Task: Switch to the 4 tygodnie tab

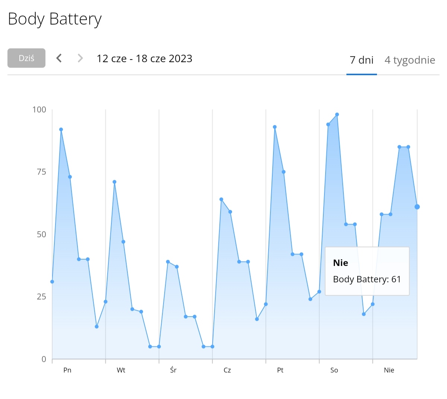Action: 410,60
